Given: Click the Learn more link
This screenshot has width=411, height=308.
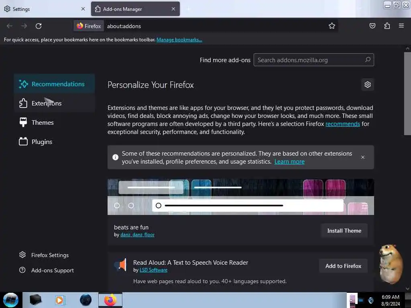Looking at the screenshot, I should tap(289, 162).
